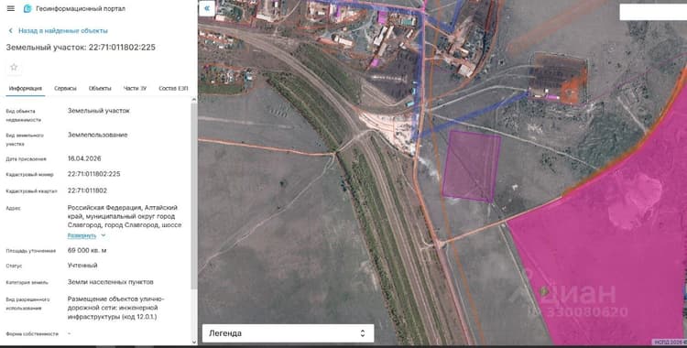Click the permitted use text Размещение объектов улично-дорожной сети
This screenshot has height=348, width=687.
tap(116, 308)
